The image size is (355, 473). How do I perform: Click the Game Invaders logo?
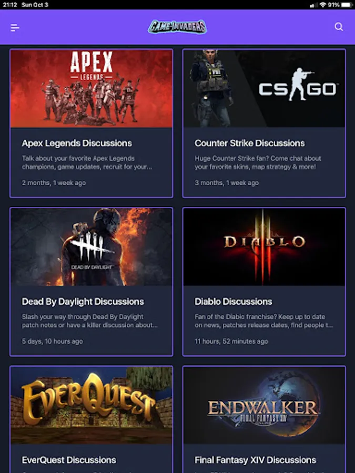[177, 27]
